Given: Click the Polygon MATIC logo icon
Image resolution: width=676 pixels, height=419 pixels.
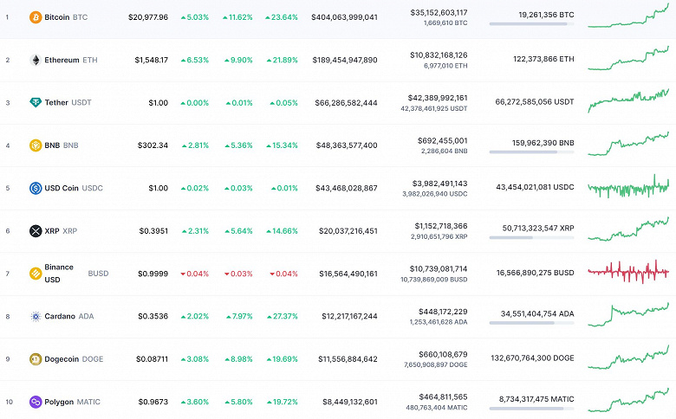Looking at the screenshot, I should (x=36, y=403).
